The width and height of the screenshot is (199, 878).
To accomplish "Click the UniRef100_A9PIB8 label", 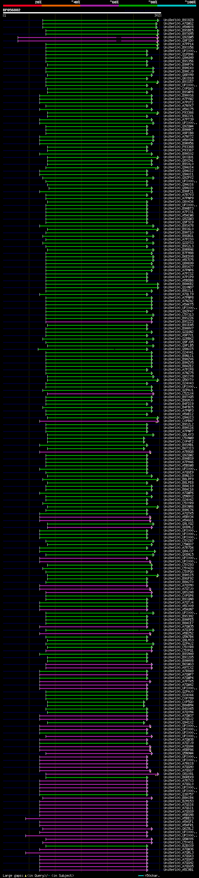I will tap(178, 133).
